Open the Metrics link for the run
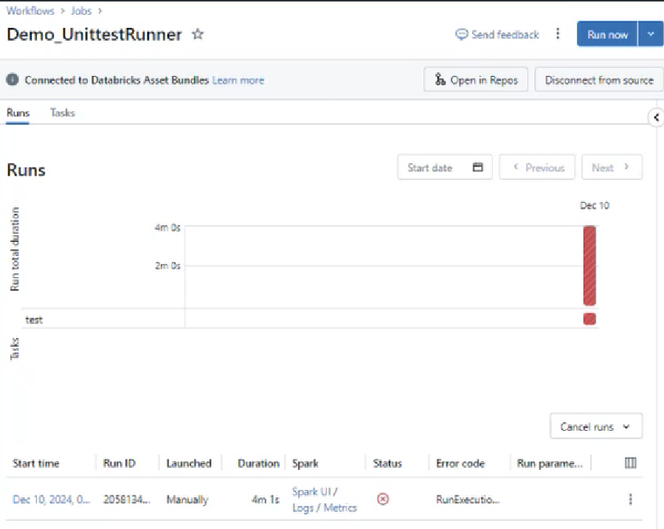 coord(340,508)
